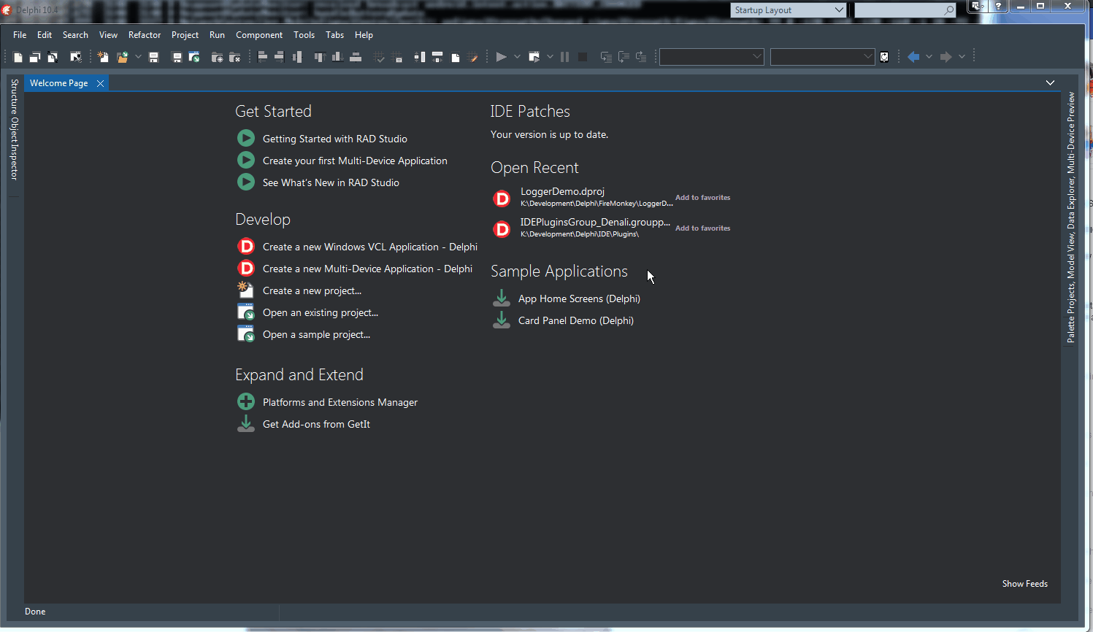Open the Tools menu
The width and height of the screenshot is (1093, 632).
tap(304, 35)
